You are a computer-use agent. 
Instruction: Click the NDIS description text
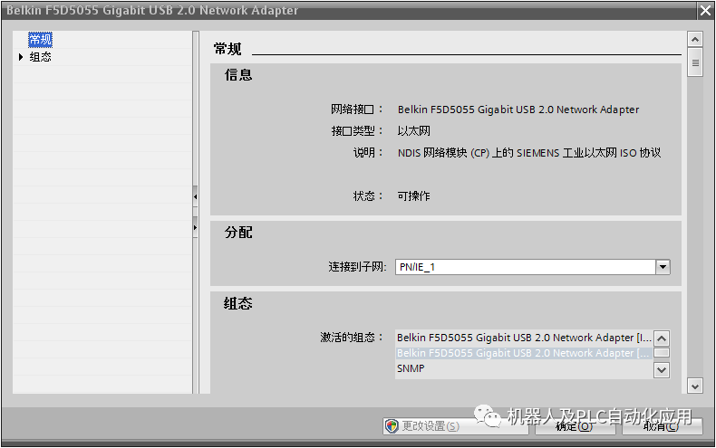(x=529, y=153)
